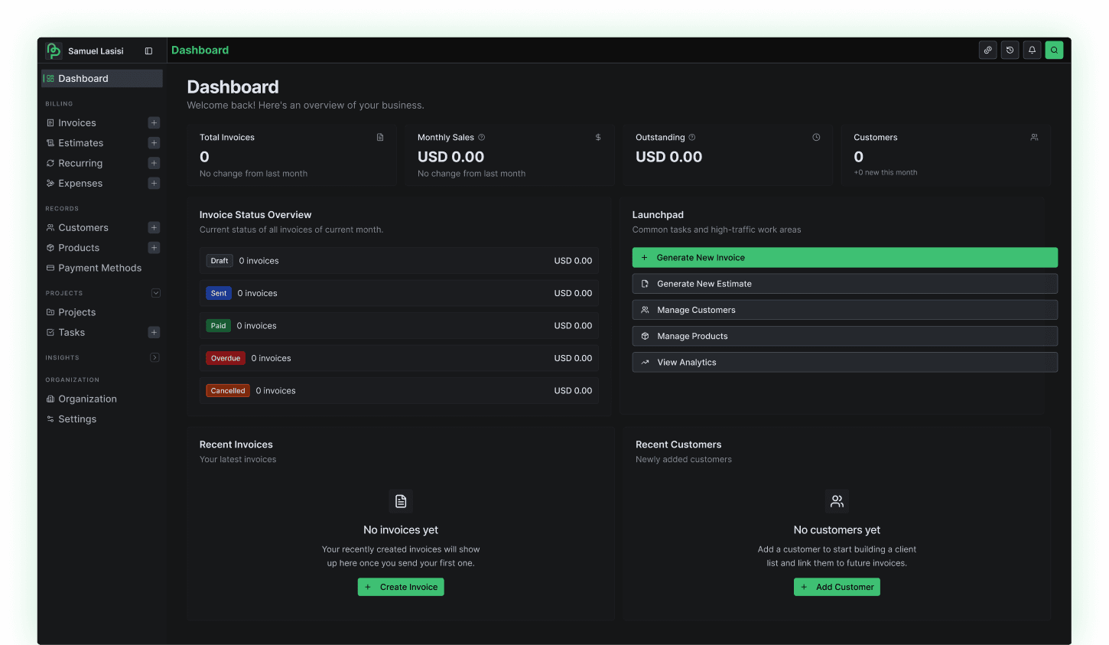Select the Draft invoices status row
Screen dimensions: 1109x645
coord(399,261)
